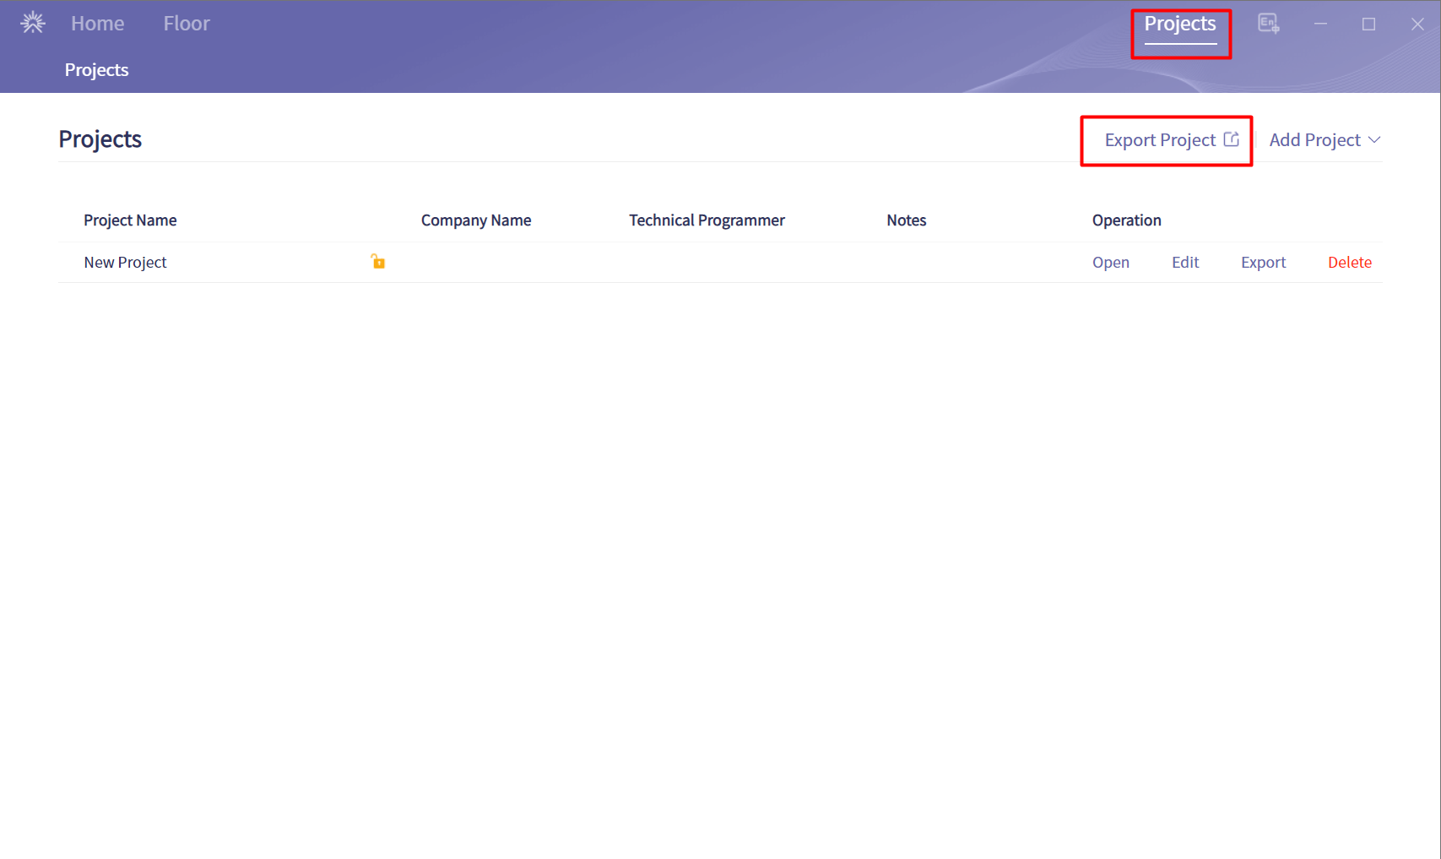Edit the New Project entry
The width and height of the screenshot is (1441, 859).
pyautogui.click(x=1184, y=263)
